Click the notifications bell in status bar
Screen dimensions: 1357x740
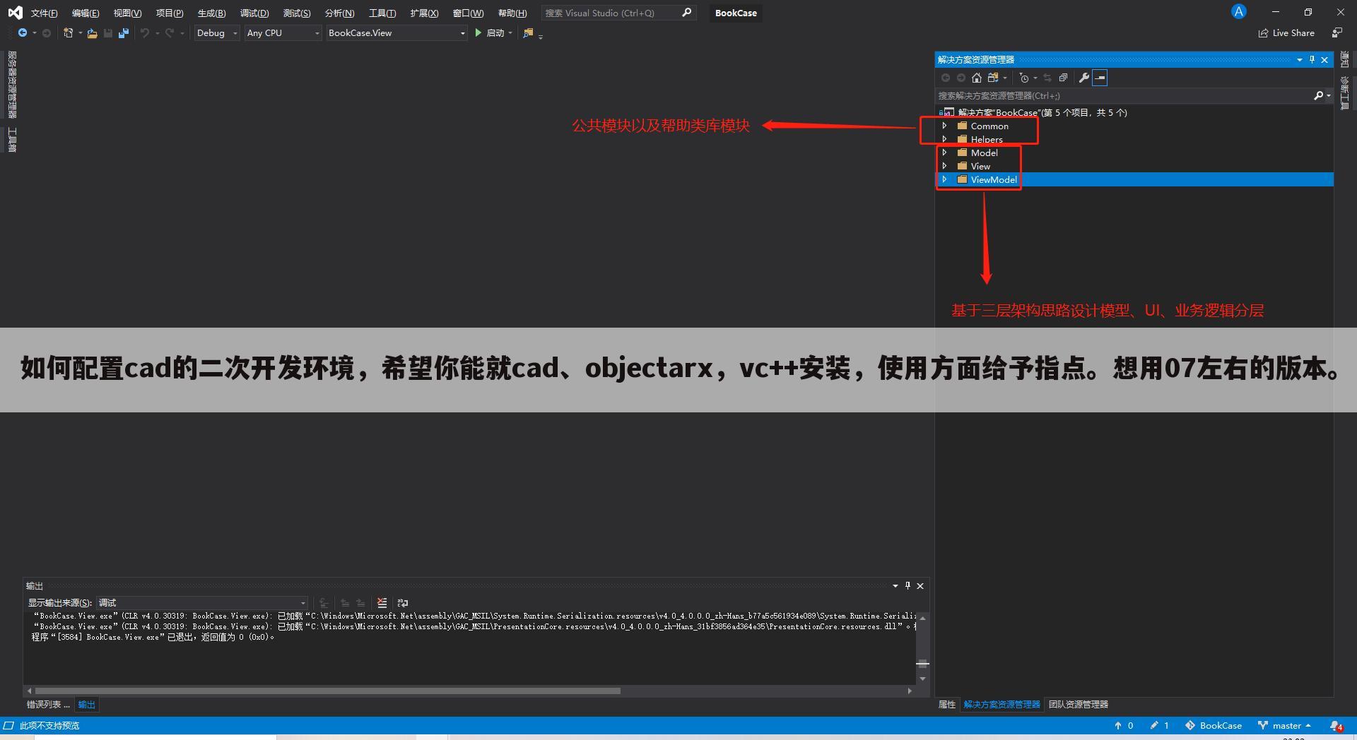click(x=1336, y=726)
